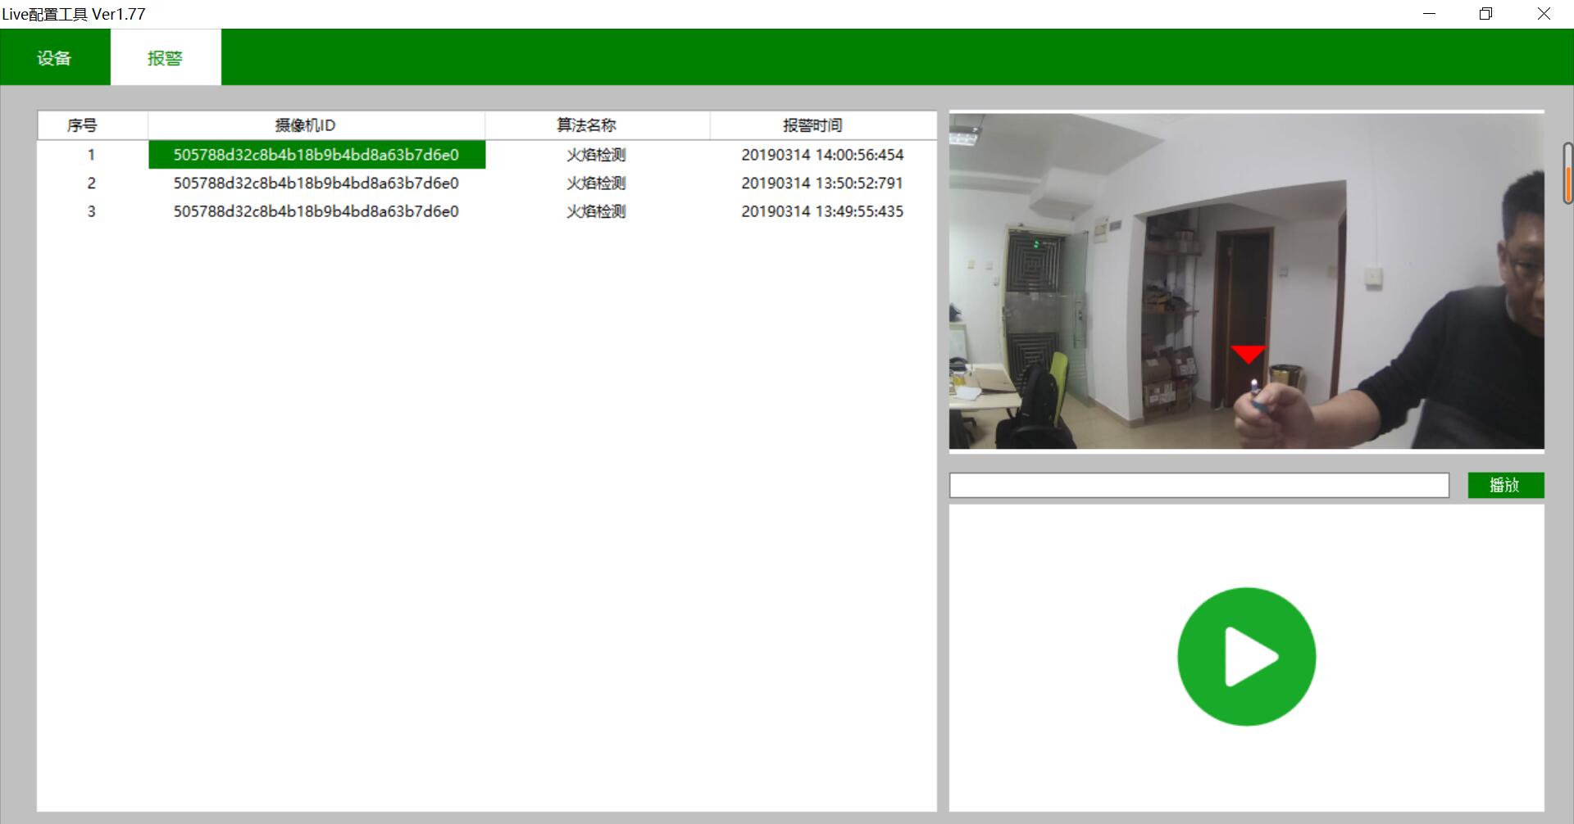Click 火焰检测 in the 14:00:56 alarm row

coord(596,155)
